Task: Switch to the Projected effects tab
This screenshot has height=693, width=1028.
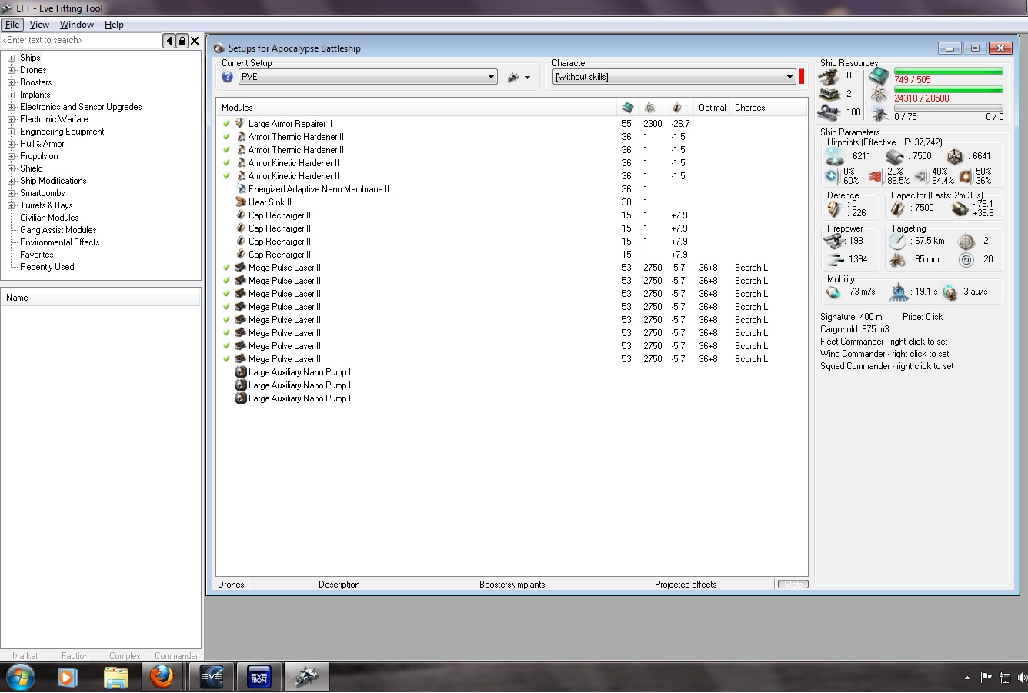Action: [686, 585]
